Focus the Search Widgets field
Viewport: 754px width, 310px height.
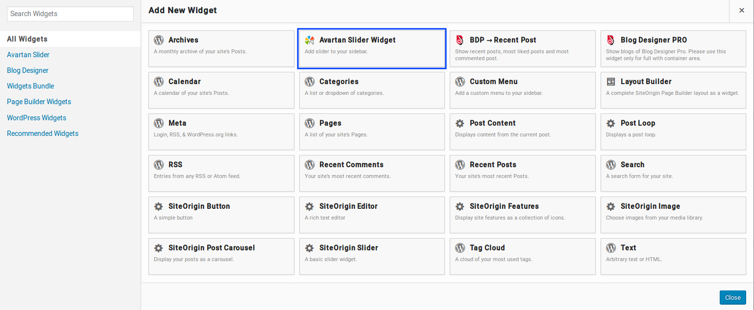(x=70, y=14)
